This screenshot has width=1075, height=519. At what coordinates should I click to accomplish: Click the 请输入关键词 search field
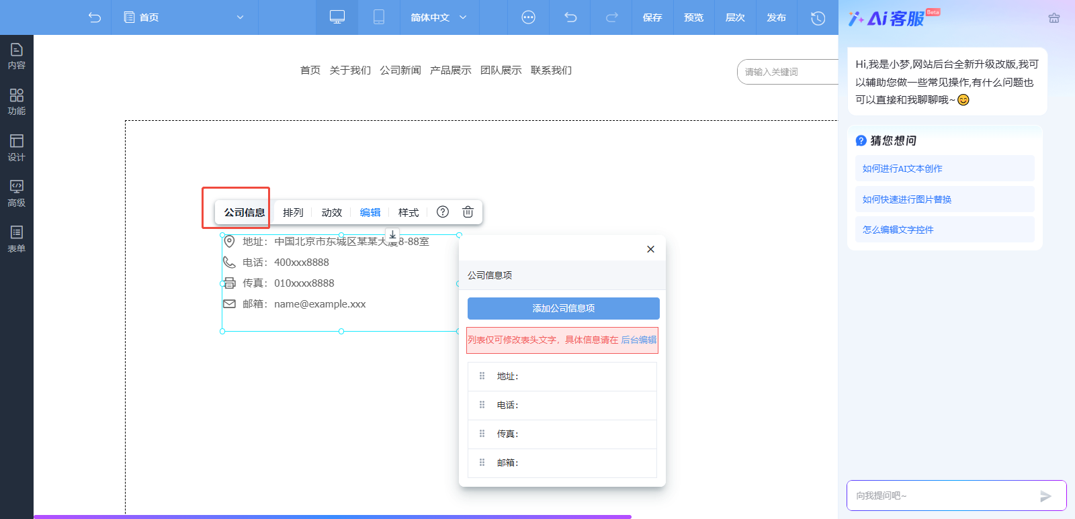(787, 72)
